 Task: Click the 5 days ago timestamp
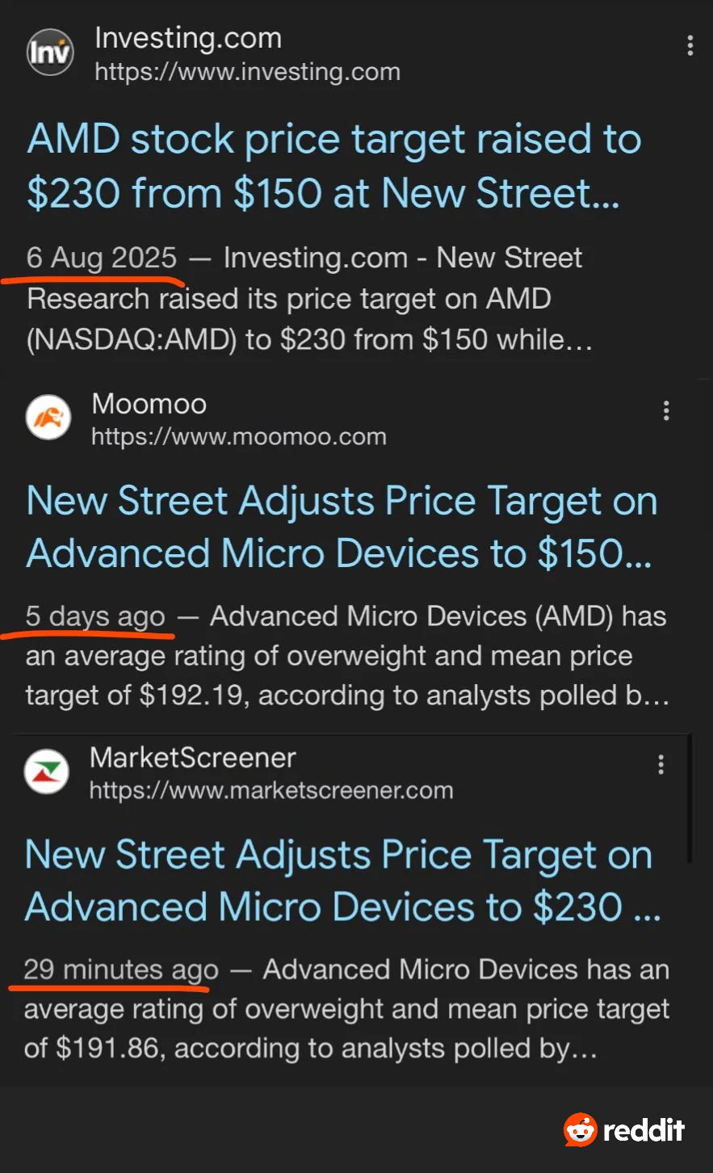coord(95,616)
